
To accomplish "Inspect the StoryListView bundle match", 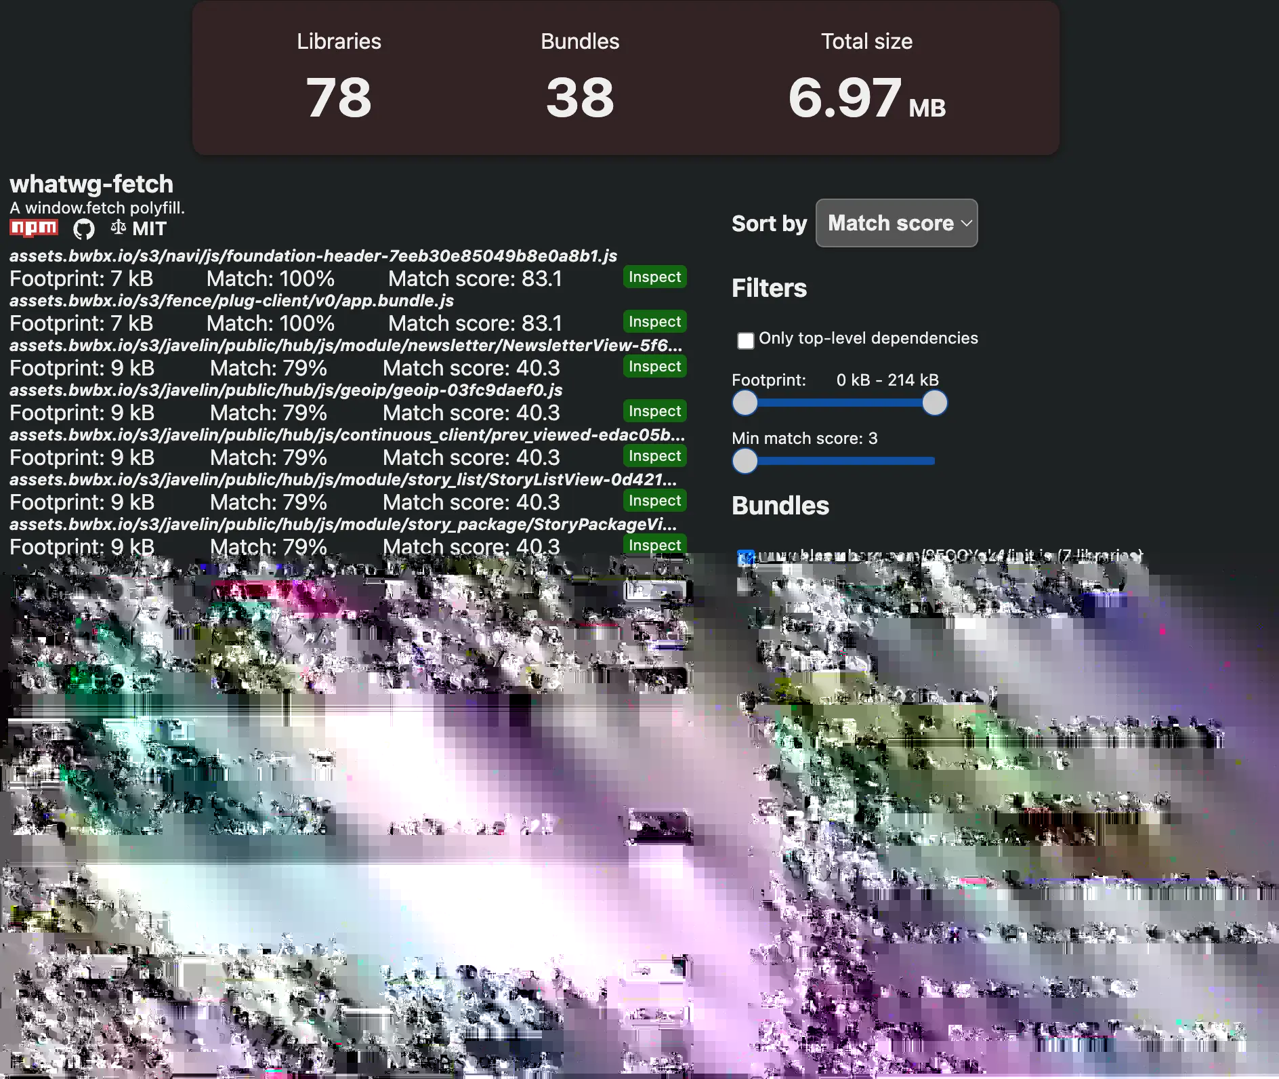I will 654,500.
